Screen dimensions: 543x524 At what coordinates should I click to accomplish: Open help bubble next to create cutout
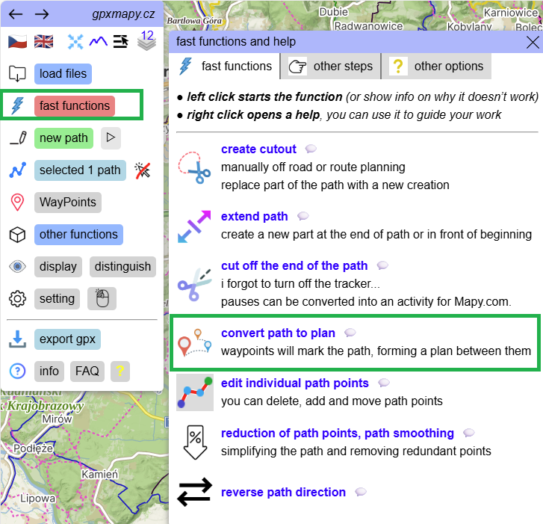pyautogui.click(x=311, y=149)
